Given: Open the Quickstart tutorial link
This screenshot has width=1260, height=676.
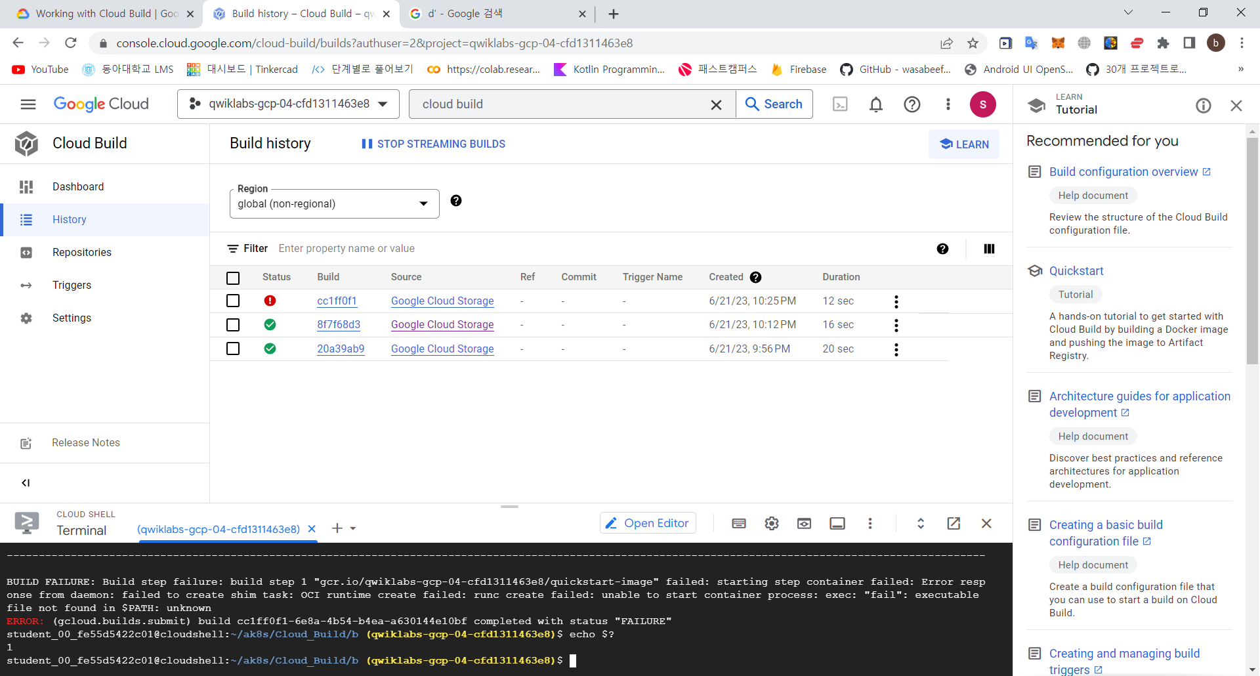Looking at the screenshot, I should [1076, 271].
